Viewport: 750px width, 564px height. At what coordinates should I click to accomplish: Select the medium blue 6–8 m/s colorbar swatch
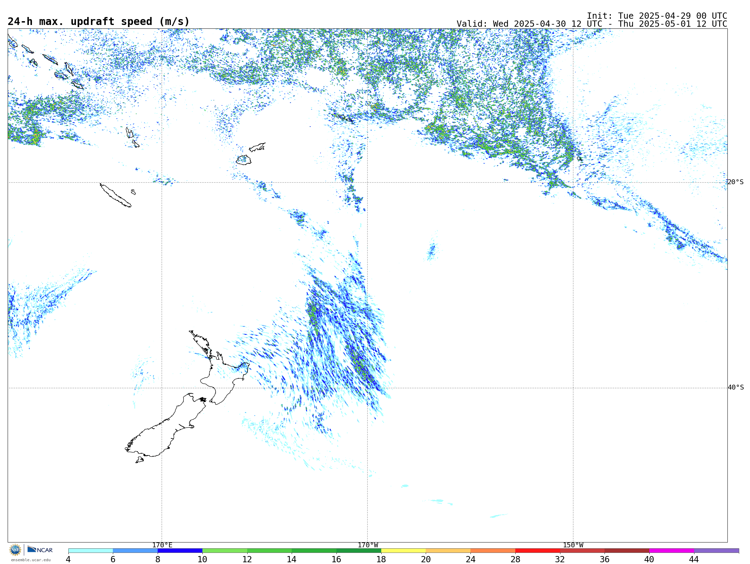point(135,551)
